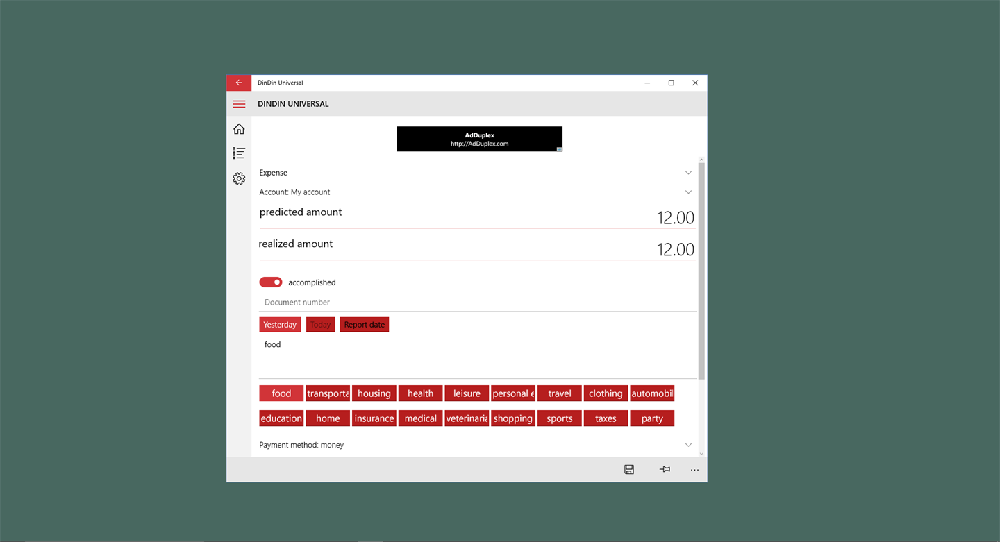The width and height of the screenshot is (1000, 542).
Task: Click the scrollbar down arrow
Action: click(701, 453)
